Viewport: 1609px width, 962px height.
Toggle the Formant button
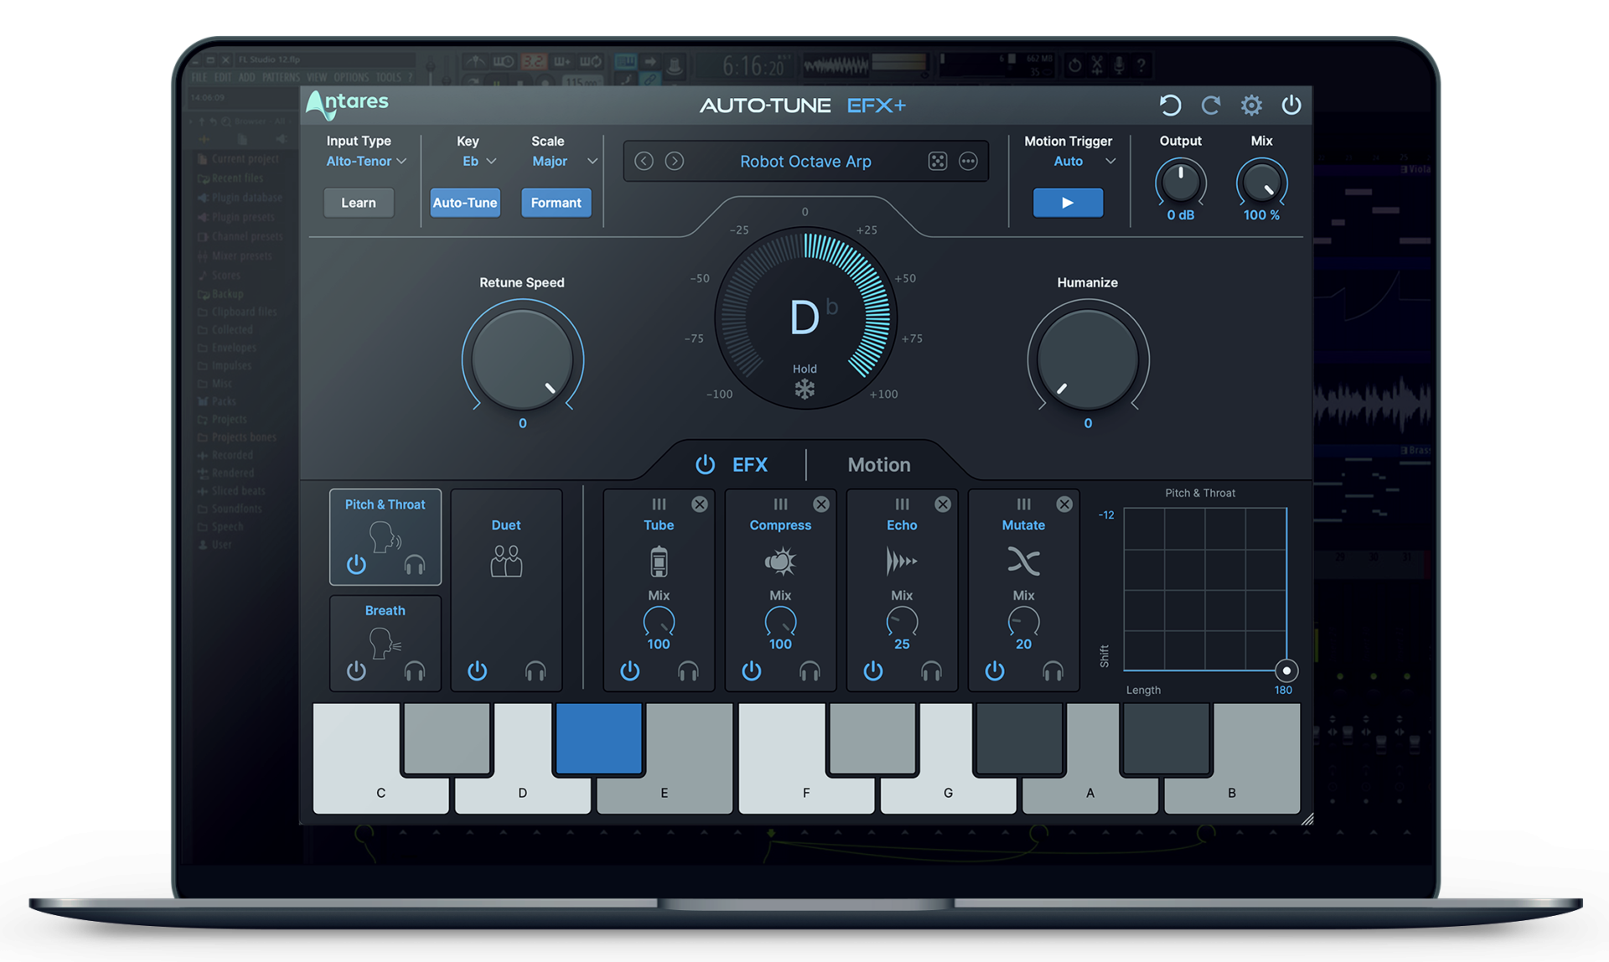[556, 203]
